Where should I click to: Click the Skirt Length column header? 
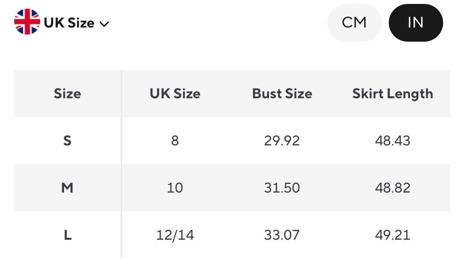(392, 94)
